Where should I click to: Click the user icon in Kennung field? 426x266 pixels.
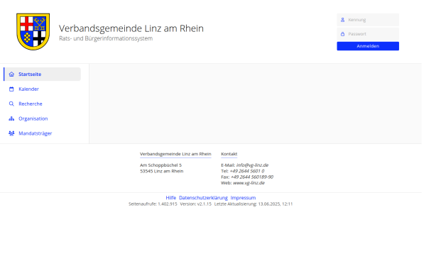(x=343, y=20)
